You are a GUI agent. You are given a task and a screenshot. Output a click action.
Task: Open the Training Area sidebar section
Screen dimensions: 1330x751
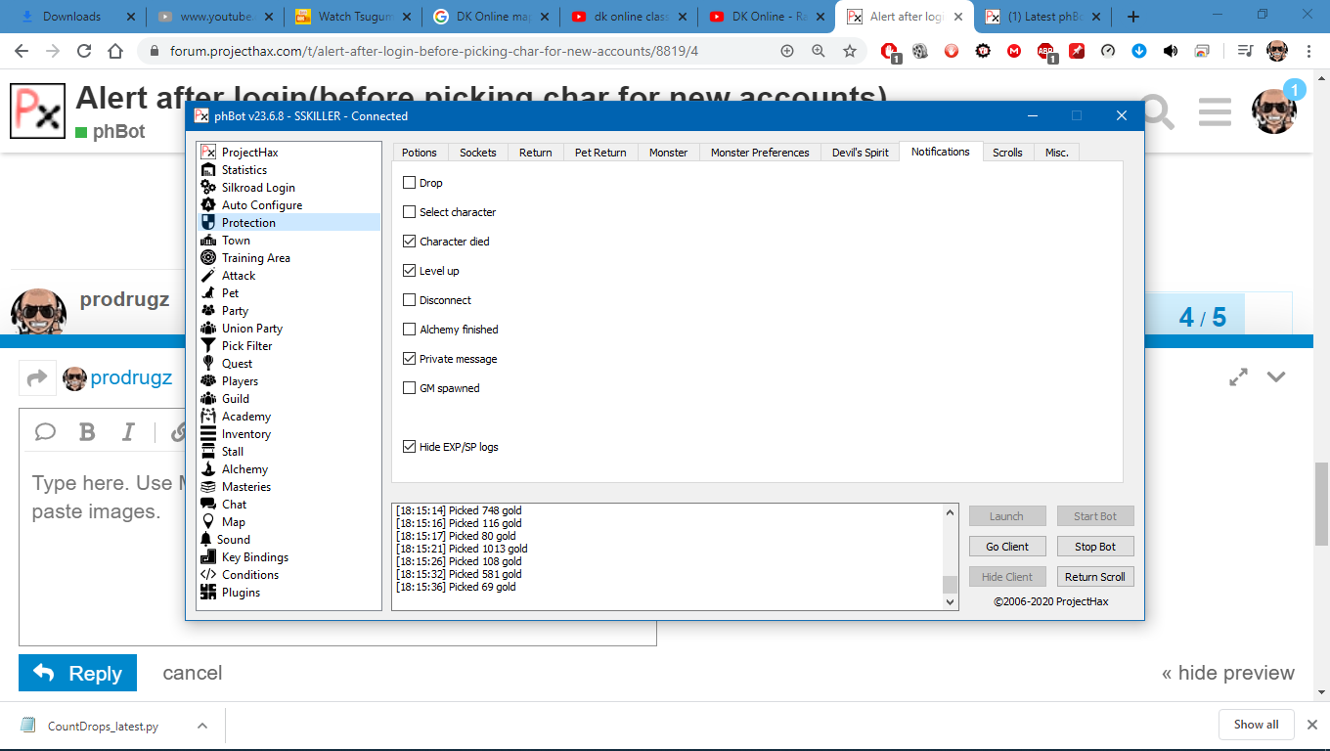tap(255, 258)
